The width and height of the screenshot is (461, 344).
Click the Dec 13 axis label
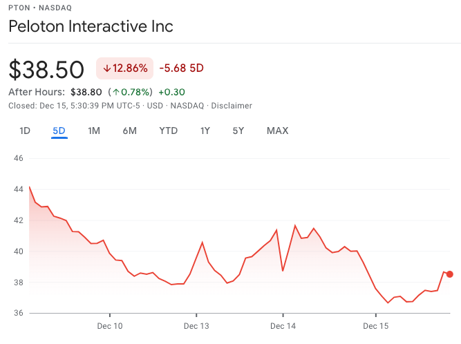pyautogui.click(x=196, y=326)
